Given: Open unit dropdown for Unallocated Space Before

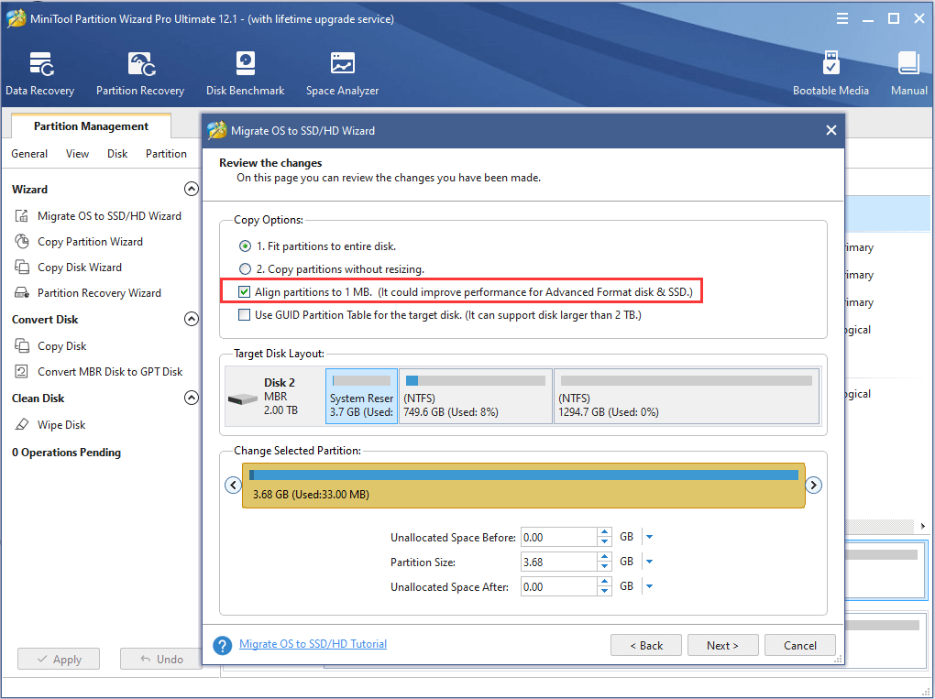Looking at the screenshot, I should tap(649, 537).
